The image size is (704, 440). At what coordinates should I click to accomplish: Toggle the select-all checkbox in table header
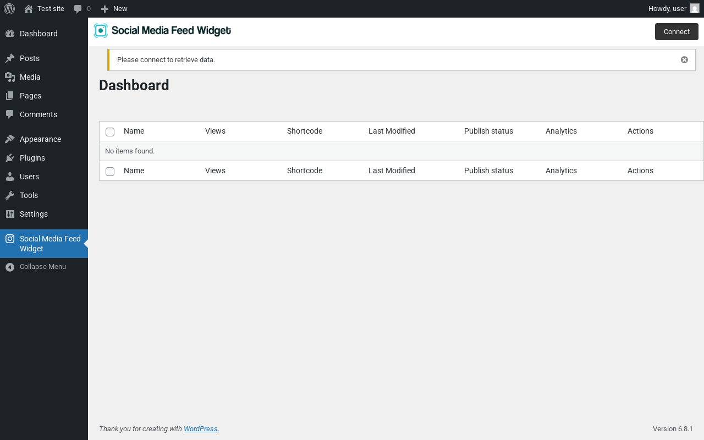[110, 132]
